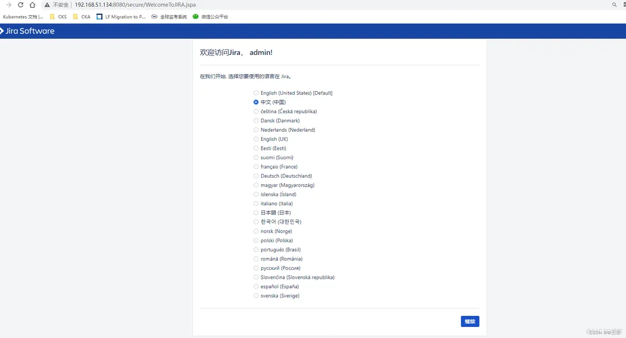Screen dimensions: 626x338
Task: Choose 한국어 (대한민국) language
Action: coord(256,222)
